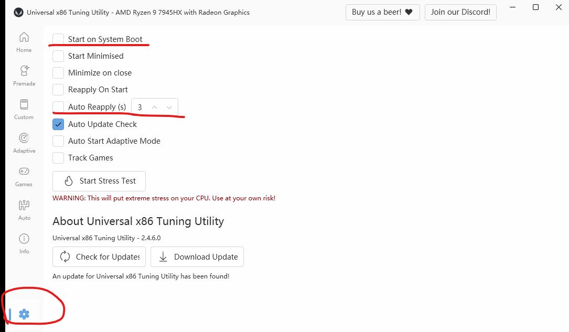569x332 pixels.
Task: Open the Info sidebar icon
Action: point(24,239)
